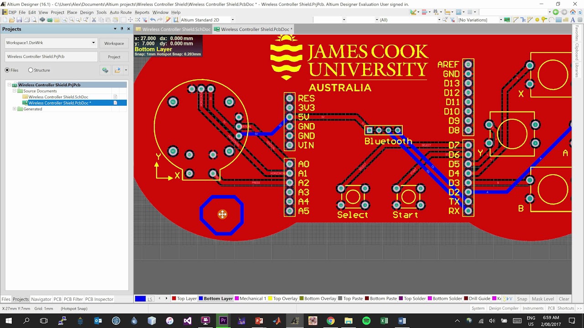
Task: Click the Open document folder icon
Action: coord(12,20)
